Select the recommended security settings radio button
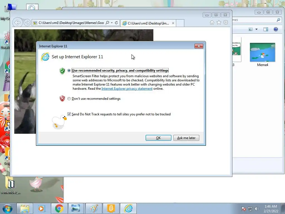This screenshot has width=285, height=214. pos(69,70)
